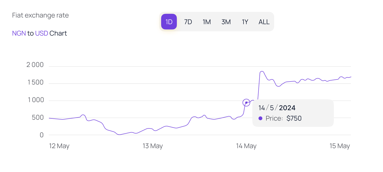Show the 3M chart range
The height and width of the screenshot is (172, 383).
point(226,22)
